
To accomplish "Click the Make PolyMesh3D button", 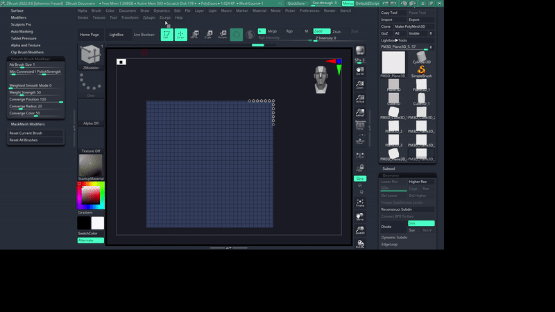I will pyautogui.click(x=414, y=26).
